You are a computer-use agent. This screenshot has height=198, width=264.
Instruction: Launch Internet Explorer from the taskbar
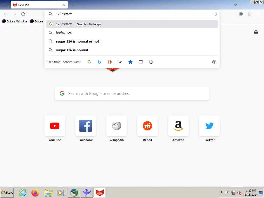tap(23, 192)
